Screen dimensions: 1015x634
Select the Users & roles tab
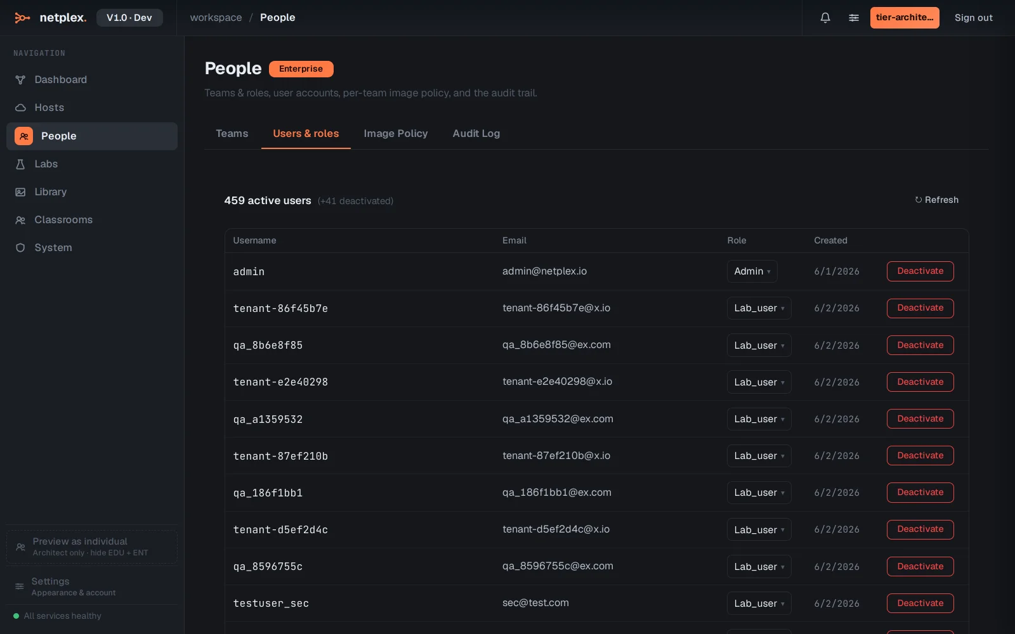click(306, 134)
